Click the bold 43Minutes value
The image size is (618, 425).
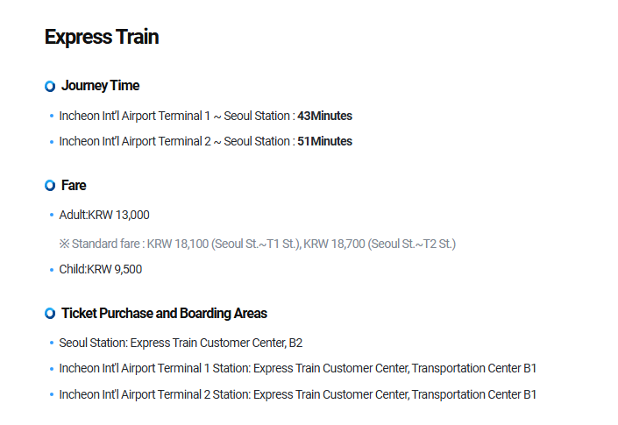324,116
